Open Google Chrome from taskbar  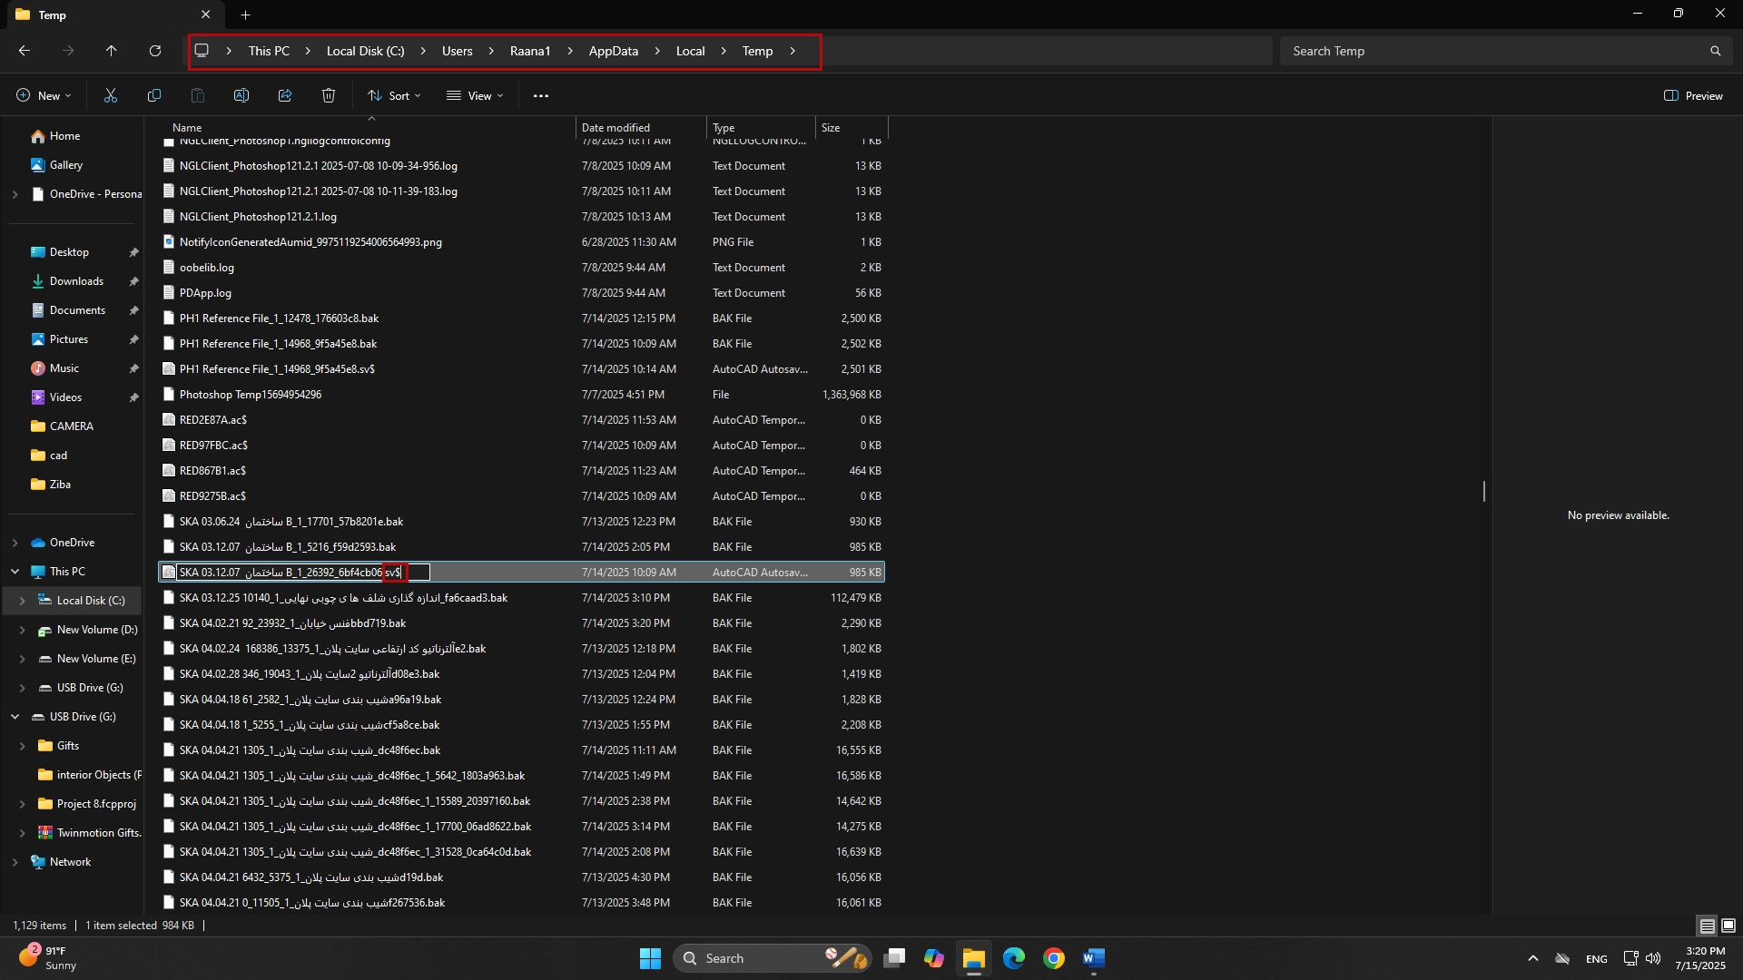pyautogui.click(x=1054, y=958)
